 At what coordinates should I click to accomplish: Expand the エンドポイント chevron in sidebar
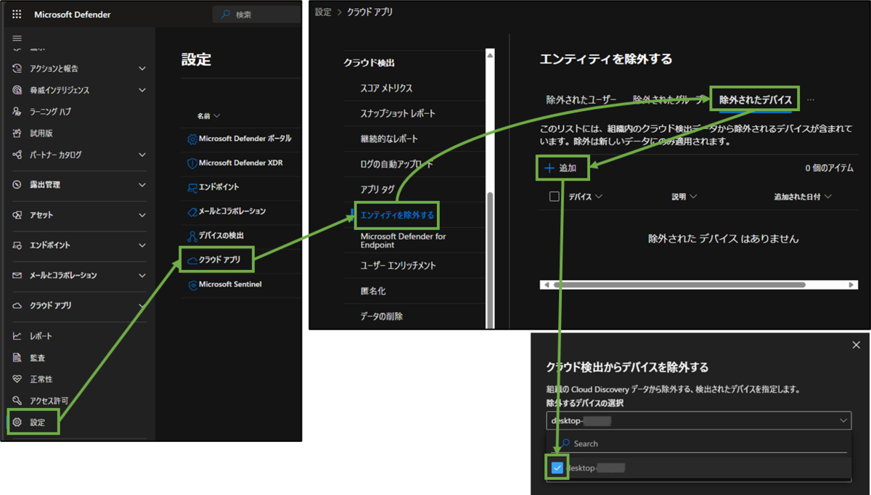pyautogui.click(x=142, y=246)
